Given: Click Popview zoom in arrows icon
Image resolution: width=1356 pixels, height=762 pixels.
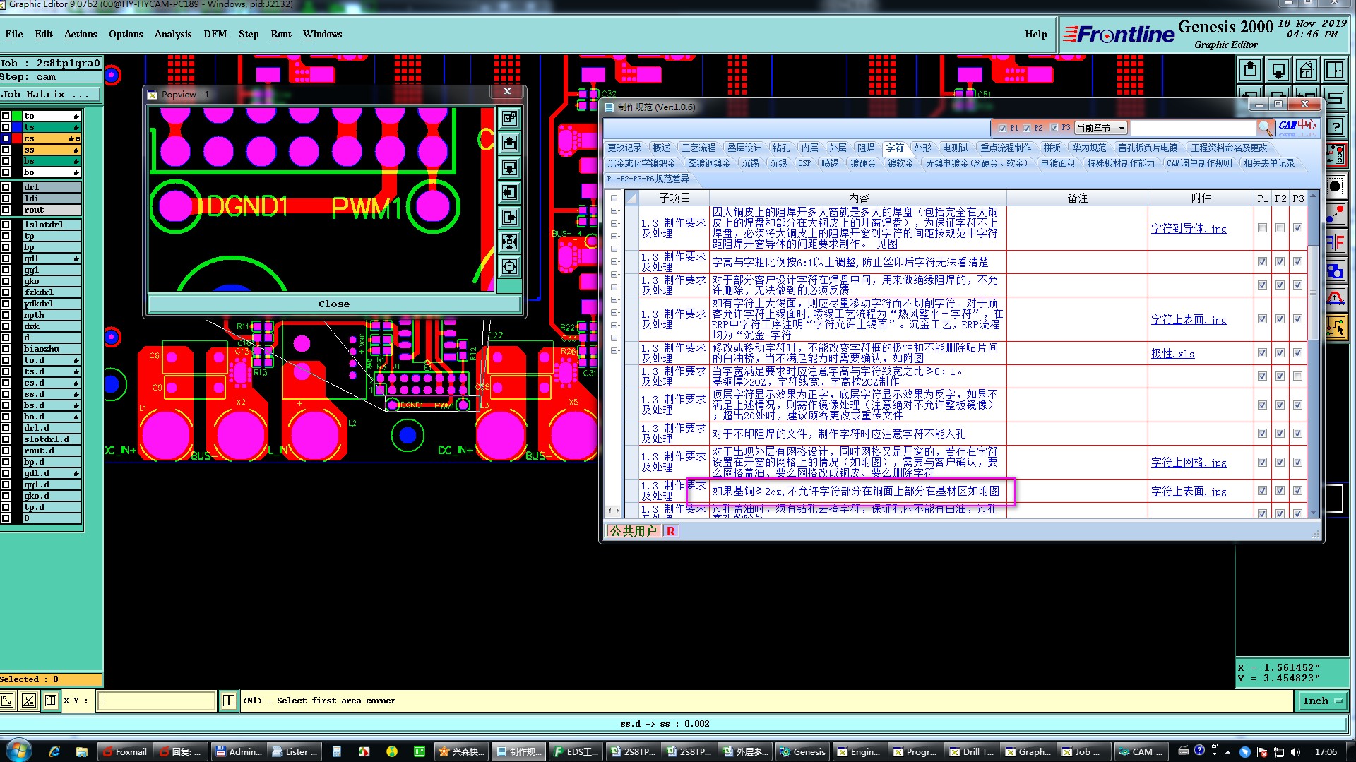Looking at the screenshot, I should (x=509, y=266).
